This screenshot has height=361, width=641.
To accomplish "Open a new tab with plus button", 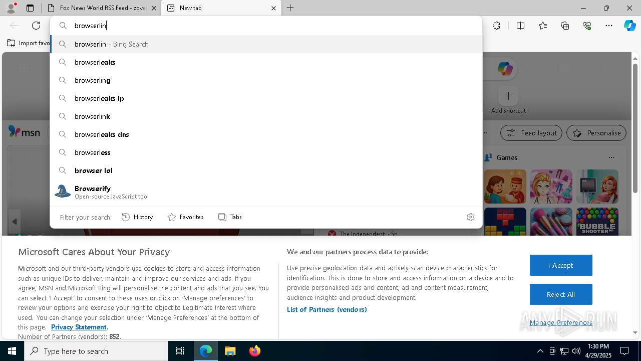I will (x=290, y=8).
